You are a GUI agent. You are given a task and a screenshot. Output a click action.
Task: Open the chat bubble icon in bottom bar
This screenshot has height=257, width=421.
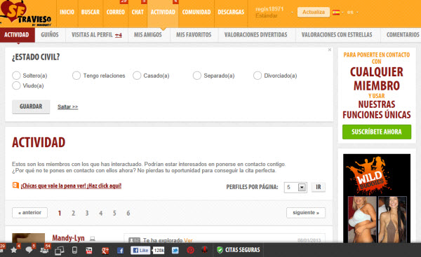click(29, 250)
